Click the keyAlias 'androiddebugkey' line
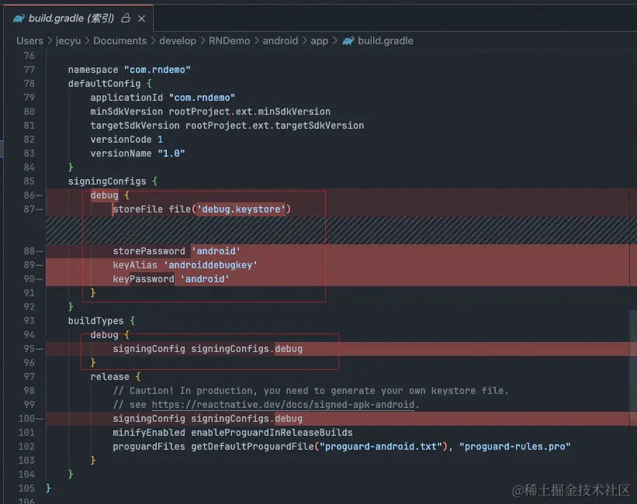637x504 pixels. [x=185, y=264]
